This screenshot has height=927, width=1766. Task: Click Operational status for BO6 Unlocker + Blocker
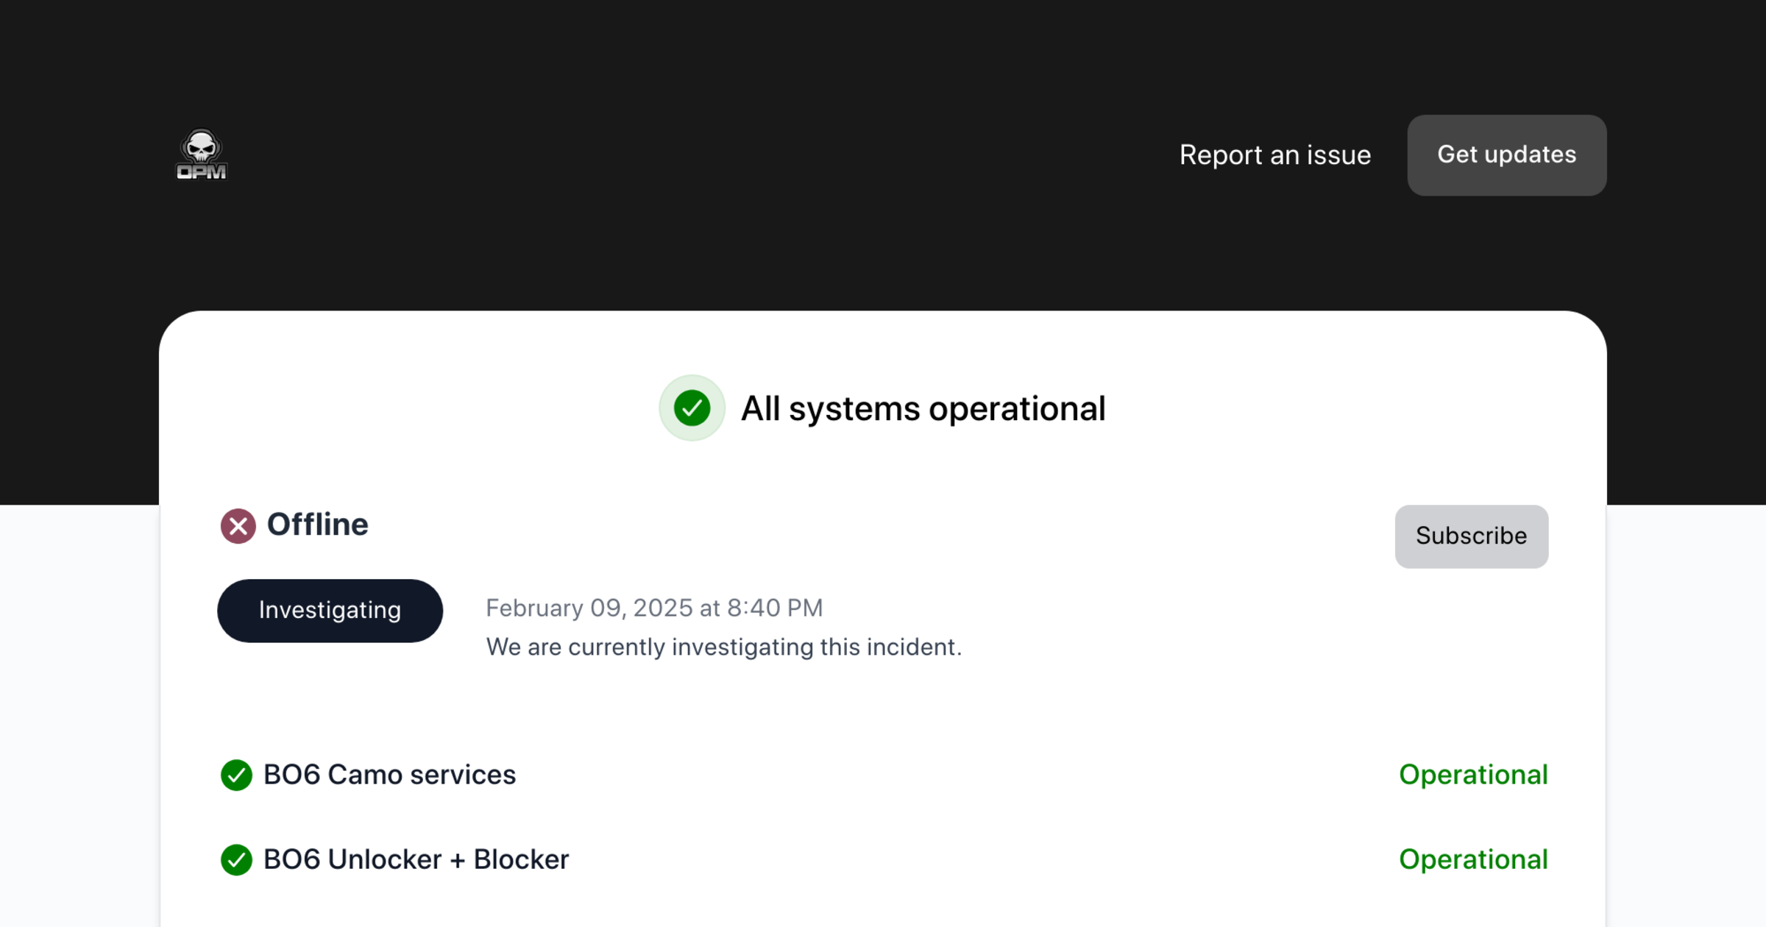(x=1472, y=859)
